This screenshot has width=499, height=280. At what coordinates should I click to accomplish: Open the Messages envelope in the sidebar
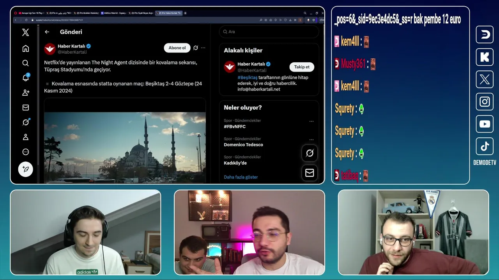25,107
